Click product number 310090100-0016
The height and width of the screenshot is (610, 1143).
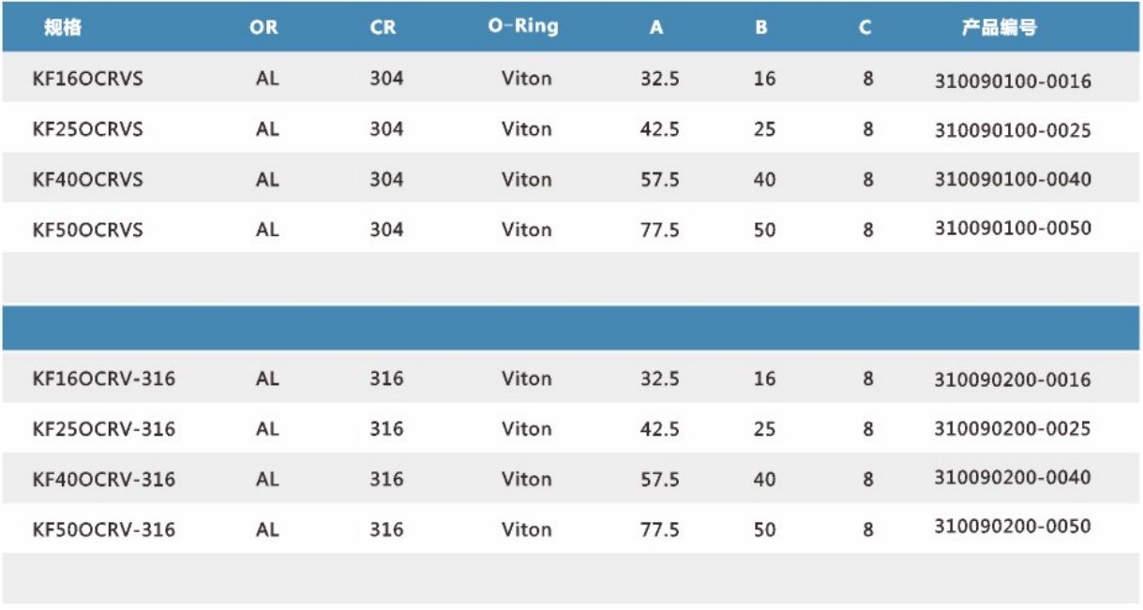point(1013,82)
